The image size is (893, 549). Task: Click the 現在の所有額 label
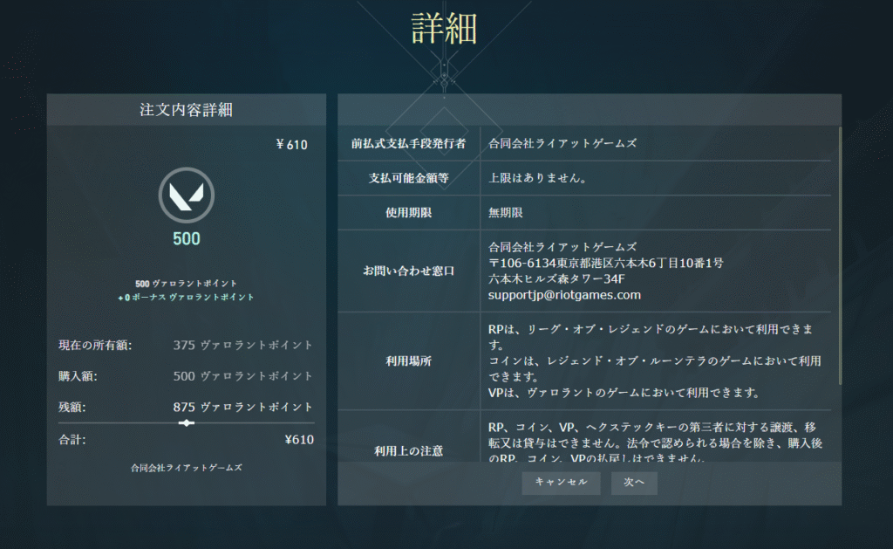(95, 345)
